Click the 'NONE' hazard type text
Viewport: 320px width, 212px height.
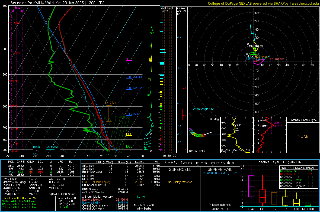[x=303, y=136]
